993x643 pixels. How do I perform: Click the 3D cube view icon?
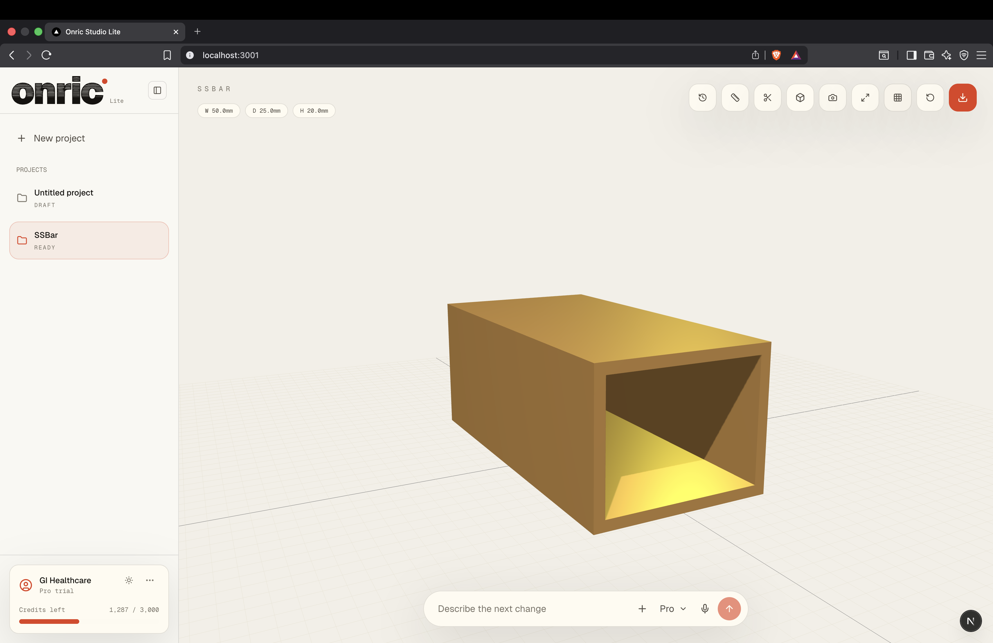[800, 98]
